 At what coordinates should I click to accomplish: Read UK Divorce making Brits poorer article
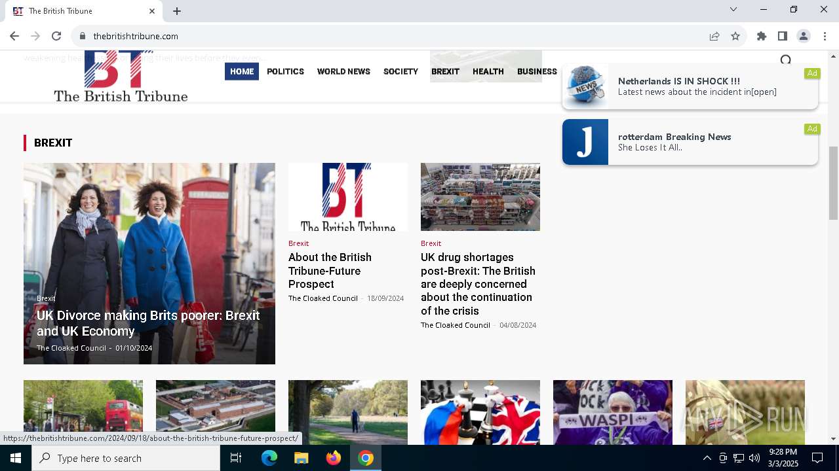(x=148, y=323)
